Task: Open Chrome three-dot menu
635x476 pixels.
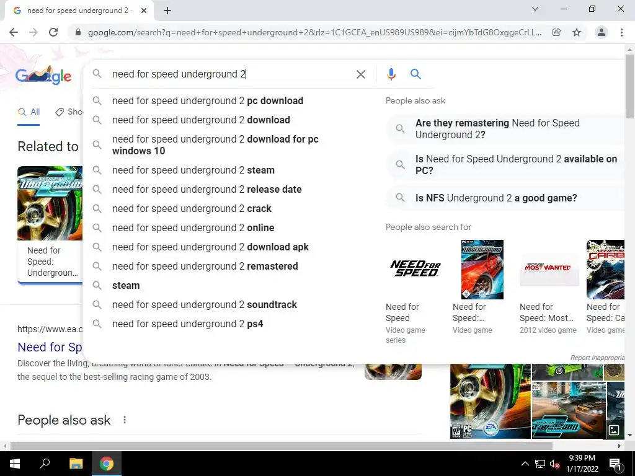Action: tap(621, 32)
